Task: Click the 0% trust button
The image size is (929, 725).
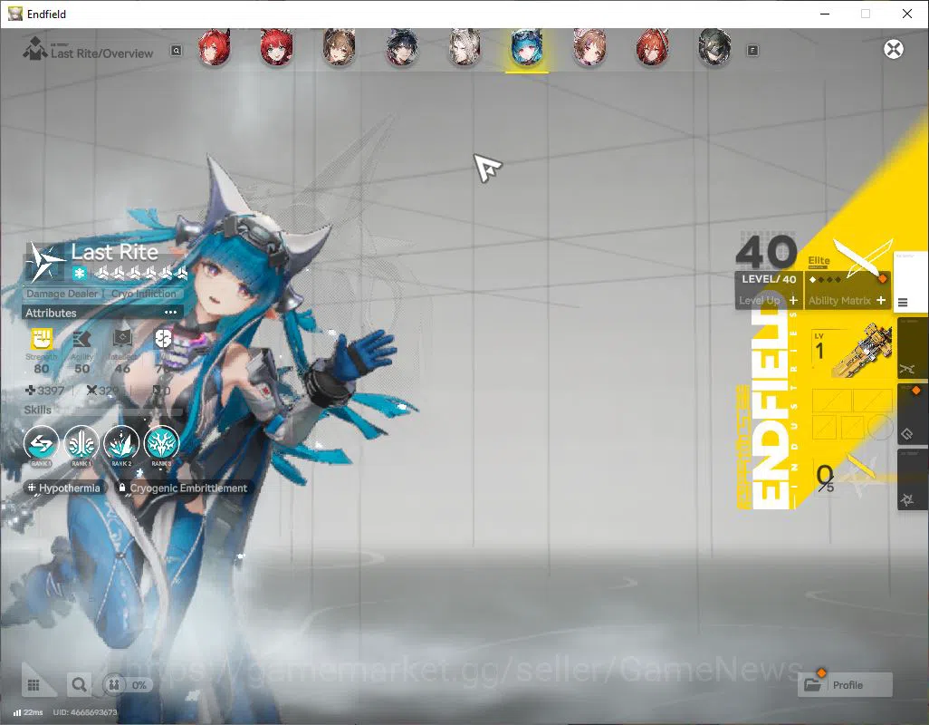Action: [x=127, y=685]
